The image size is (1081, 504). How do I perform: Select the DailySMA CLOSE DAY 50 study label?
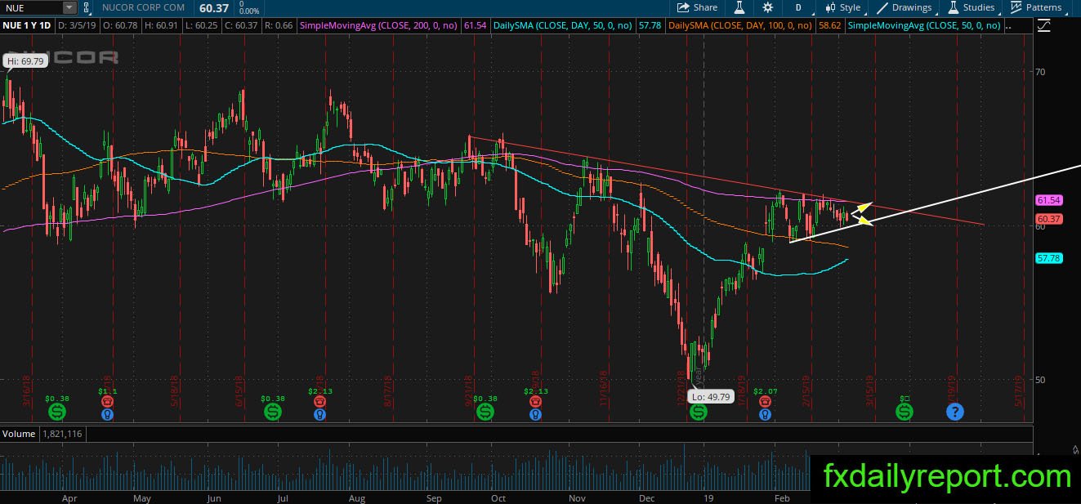tap(564, 25)
